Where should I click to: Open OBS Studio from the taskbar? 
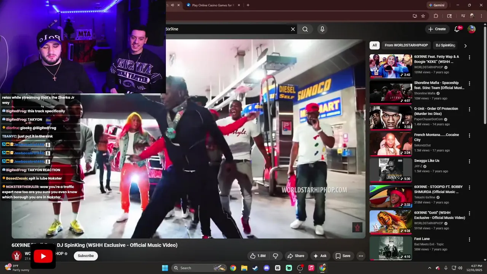(x=300, y=268)
